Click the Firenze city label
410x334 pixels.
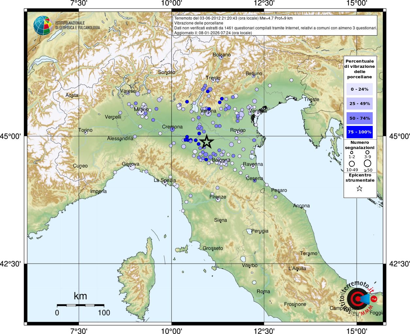pos(218,197)
